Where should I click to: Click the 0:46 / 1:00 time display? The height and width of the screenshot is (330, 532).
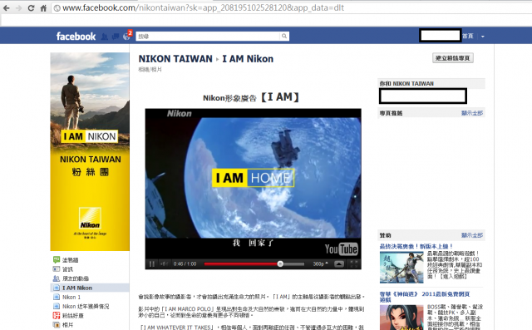click(185, 264)
